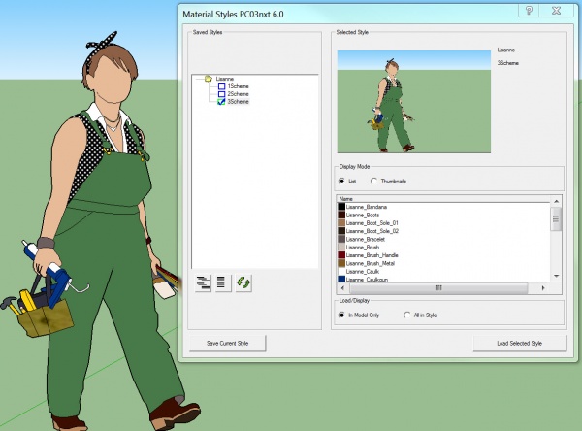Screen dimensions: 582x431
Task: Click the horizontal scrollbar right arrow
Action: (x=545, y=287)
